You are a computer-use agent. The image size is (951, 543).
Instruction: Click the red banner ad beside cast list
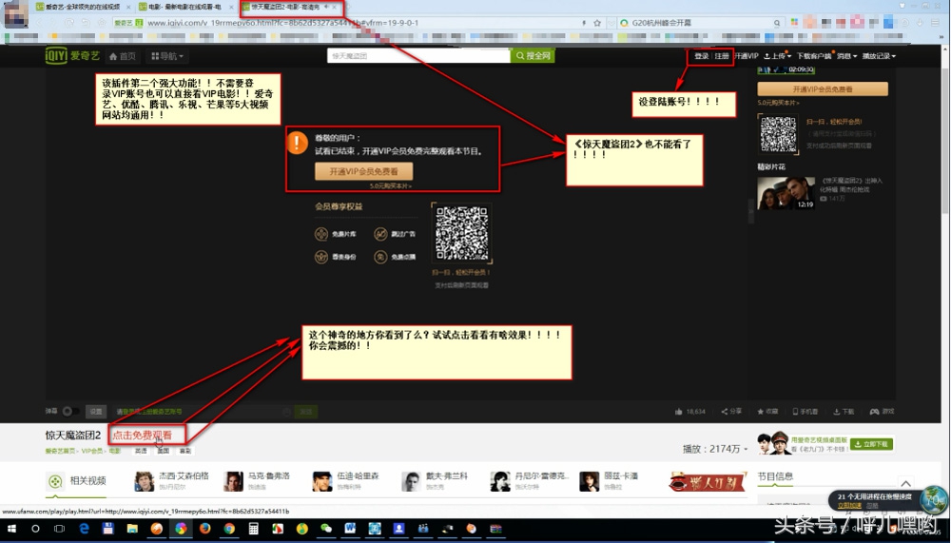coord(707,482)
